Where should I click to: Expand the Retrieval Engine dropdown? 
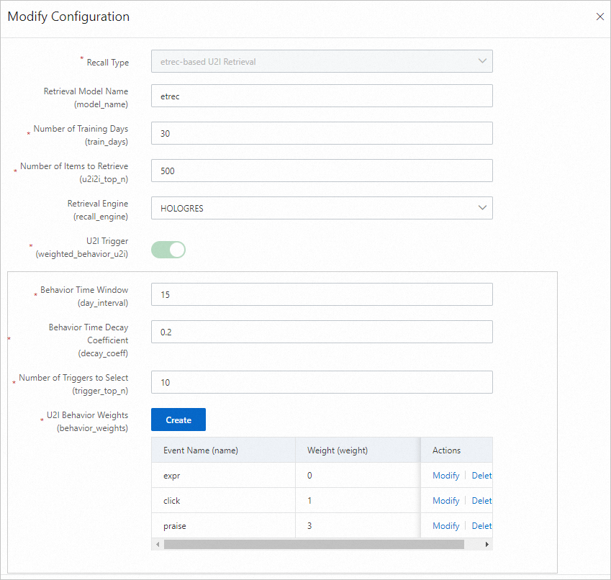point(322,208)
